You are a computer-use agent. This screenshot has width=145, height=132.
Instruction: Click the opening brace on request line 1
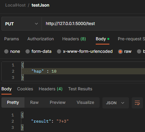[x=23, y=65]
